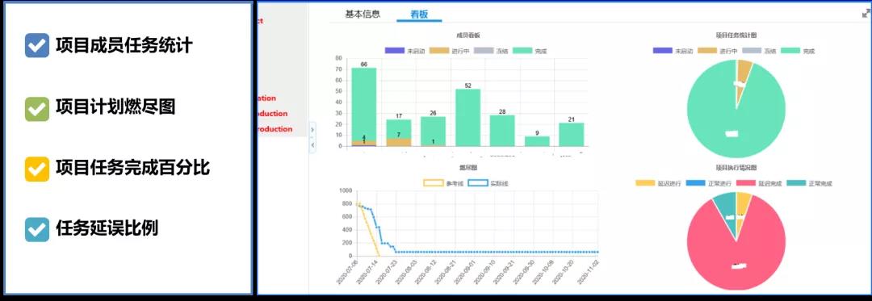Switch to the 基本信息 tab
Screen dimensions: 872x301
tap(363, 15)
